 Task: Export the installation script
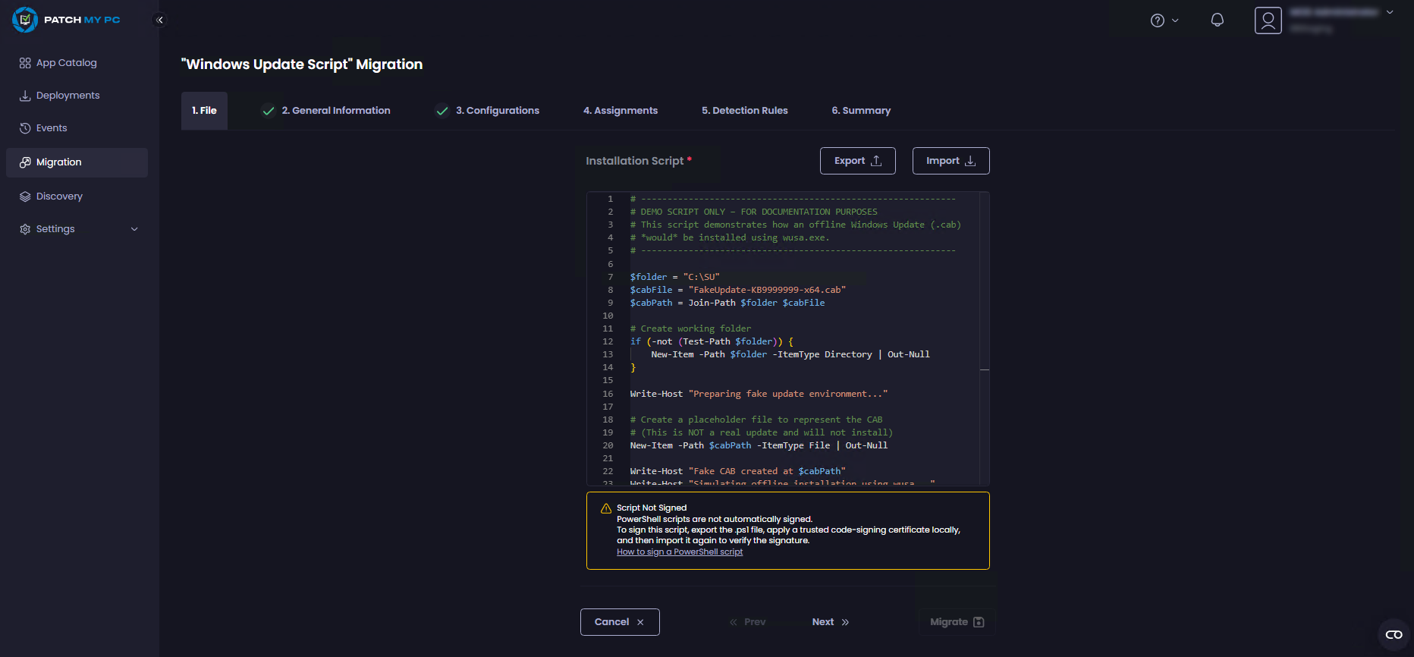tap(858, 161)
